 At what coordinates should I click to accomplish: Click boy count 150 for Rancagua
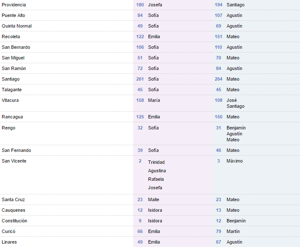pyautogui.click(x=219, y=117)
